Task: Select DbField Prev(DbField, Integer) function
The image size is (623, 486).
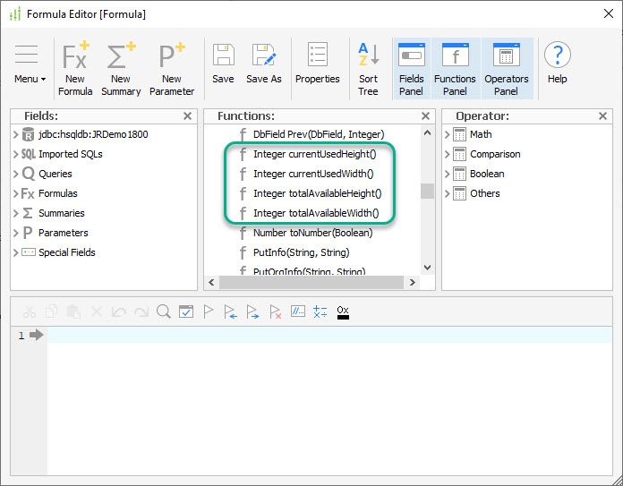Action: point(319,134)
